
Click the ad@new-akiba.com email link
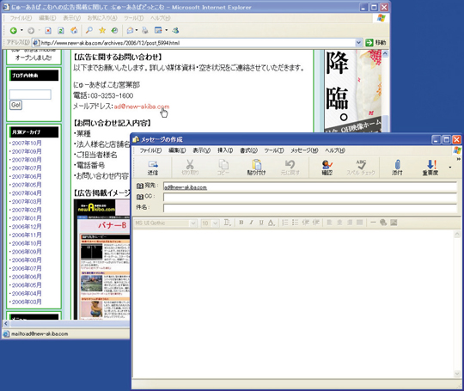click(142, 107)
